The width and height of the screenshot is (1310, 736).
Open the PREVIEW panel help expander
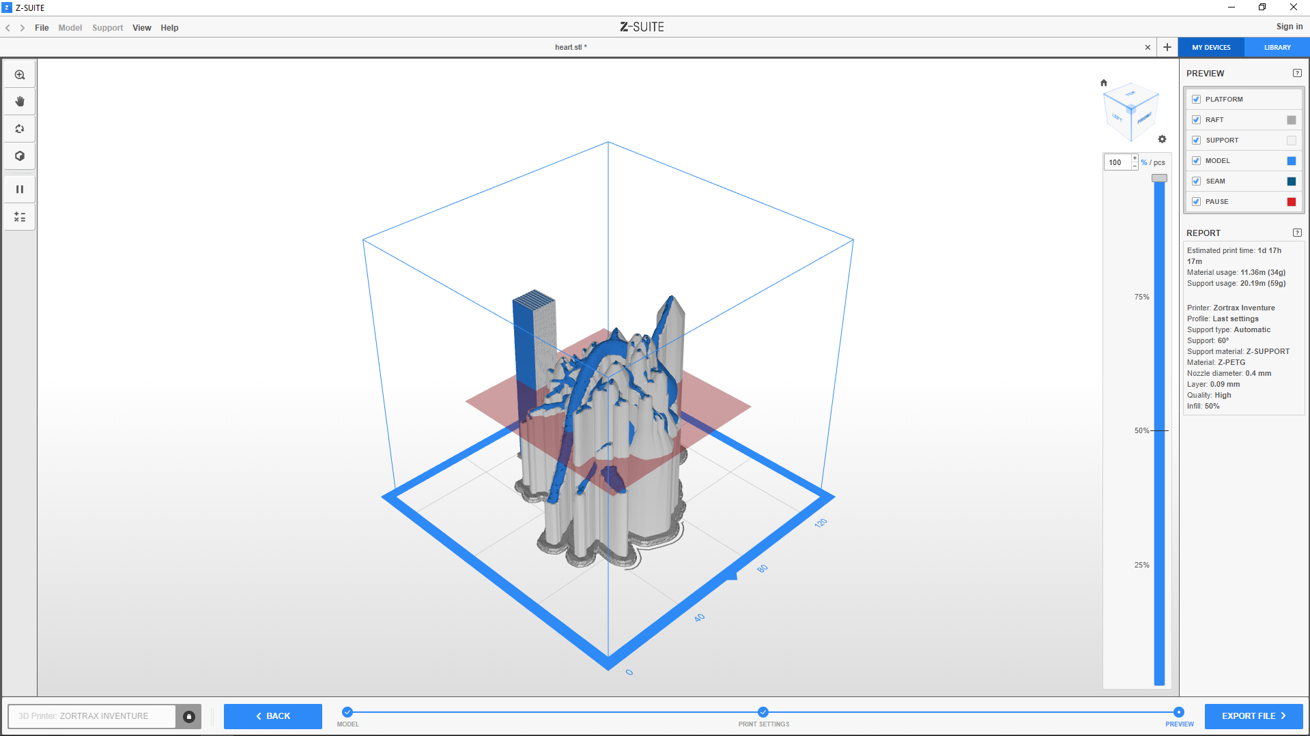pos(1297,73)
